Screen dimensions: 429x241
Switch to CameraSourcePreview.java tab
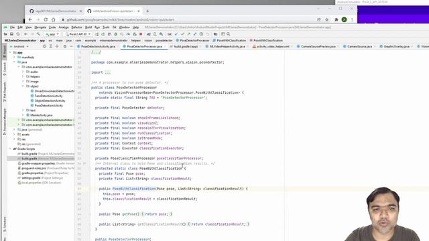click(318, 46)
